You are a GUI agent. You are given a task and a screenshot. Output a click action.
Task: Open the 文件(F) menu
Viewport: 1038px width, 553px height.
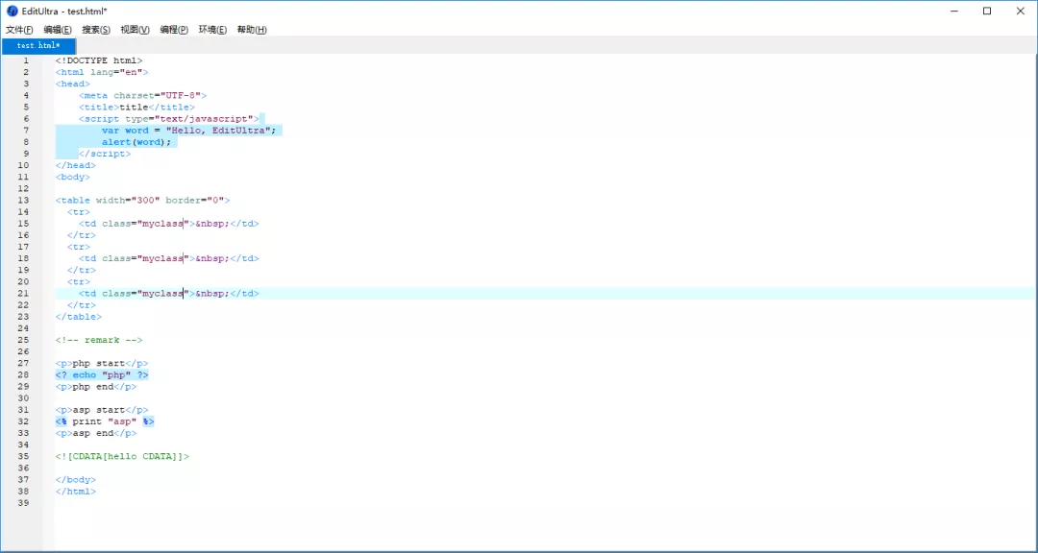(19, 30)
